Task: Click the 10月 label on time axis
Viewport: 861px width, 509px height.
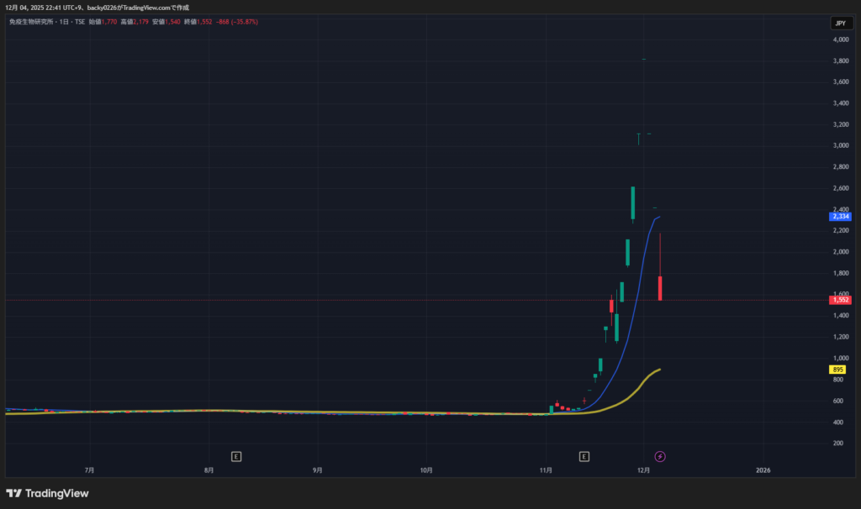Action: (426, 470)
